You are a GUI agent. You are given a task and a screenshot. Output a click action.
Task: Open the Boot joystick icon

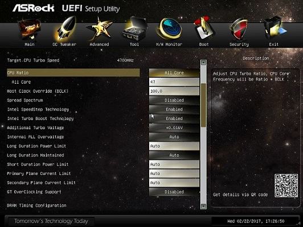tap(204, 28)
